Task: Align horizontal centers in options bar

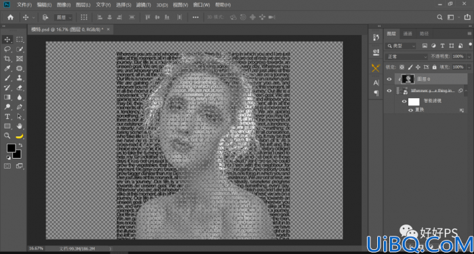Action: coord(110,17)
